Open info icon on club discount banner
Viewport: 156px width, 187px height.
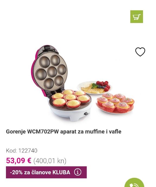tap(78, 172)
